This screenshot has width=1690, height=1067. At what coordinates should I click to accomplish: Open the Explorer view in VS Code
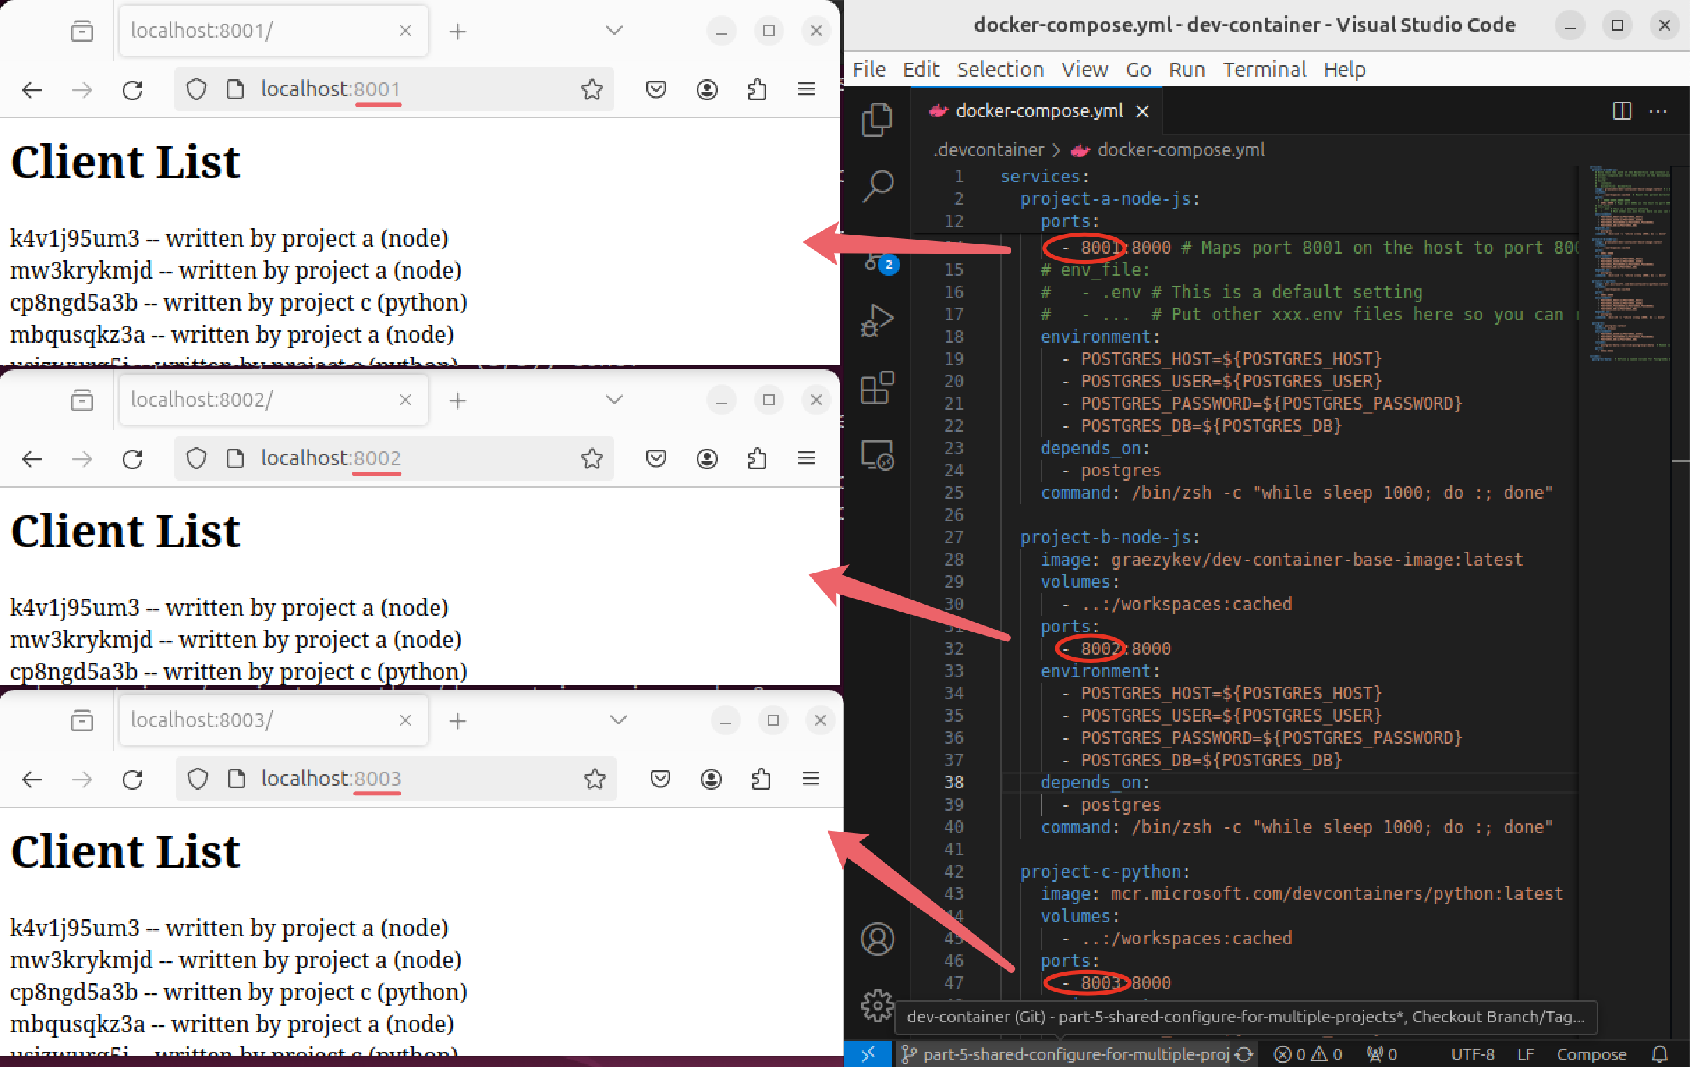876,120
